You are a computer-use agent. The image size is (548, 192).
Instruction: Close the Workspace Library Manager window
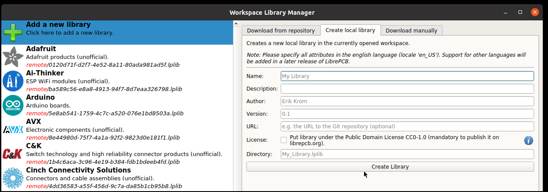pos(535,12)
